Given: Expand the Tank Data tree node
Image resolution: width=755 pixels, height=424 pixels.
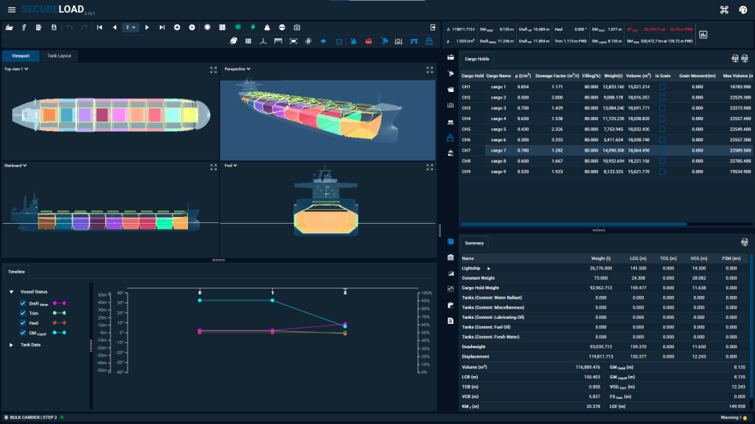Looking at the screenshot, I should [x=12, y=344].
